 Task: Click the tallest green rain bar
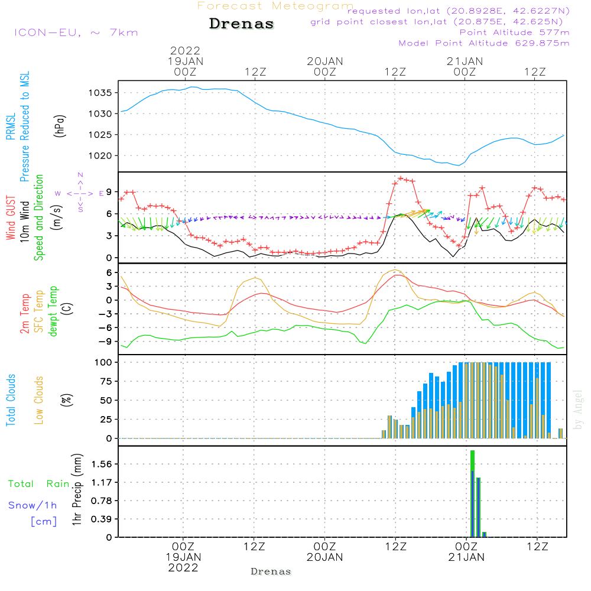472,493
